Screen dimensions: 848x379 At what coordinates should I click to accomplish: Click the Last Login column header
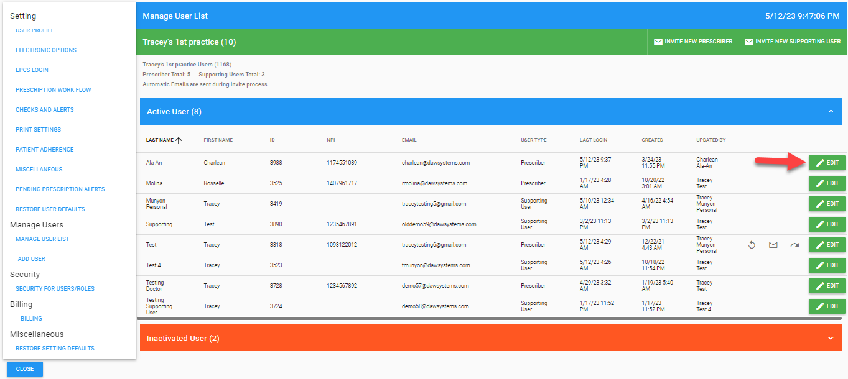pos(594,140)
